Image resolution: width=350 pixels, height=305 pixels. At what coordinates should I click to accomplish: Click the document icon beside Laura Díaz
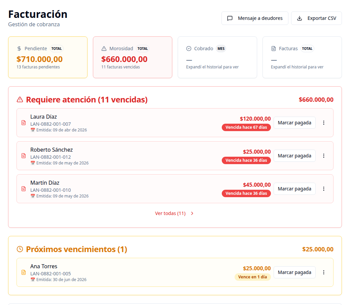pyautogui.click(x=24, y=123)
